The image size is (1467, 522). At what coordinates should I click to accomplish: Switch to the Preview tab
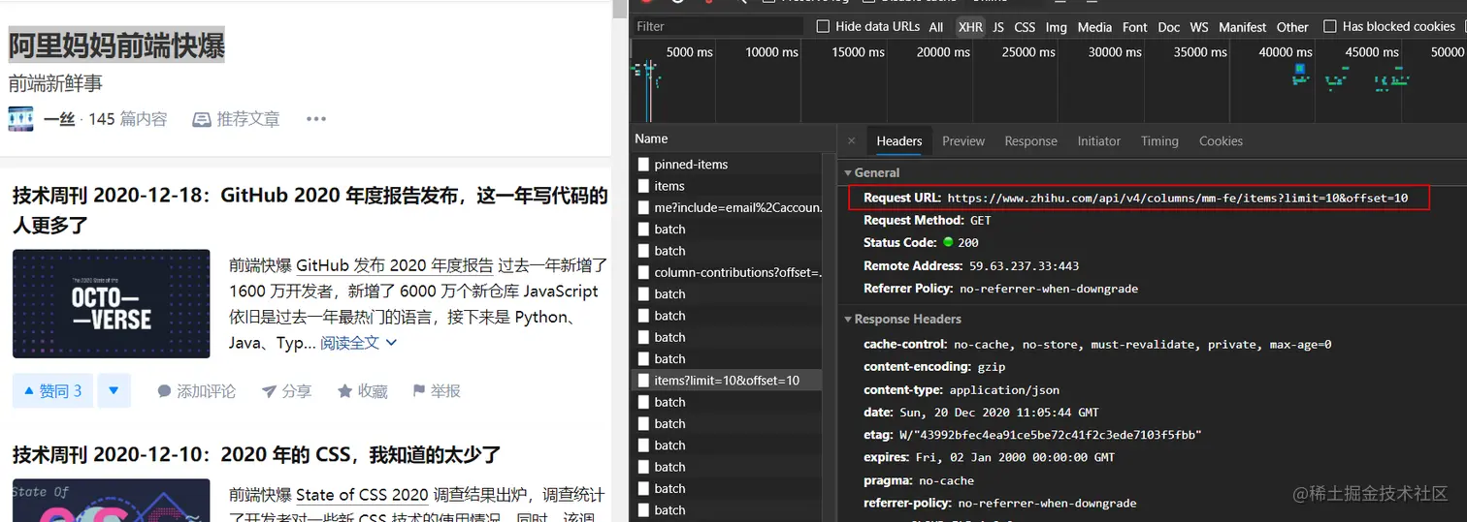pos(963,141)
